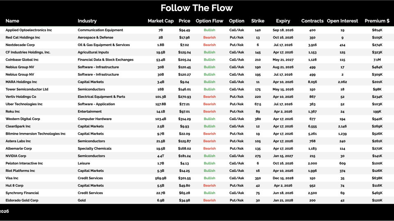Select the Industry column header
The image size is (394, 221).
click(x=87, y=21)
